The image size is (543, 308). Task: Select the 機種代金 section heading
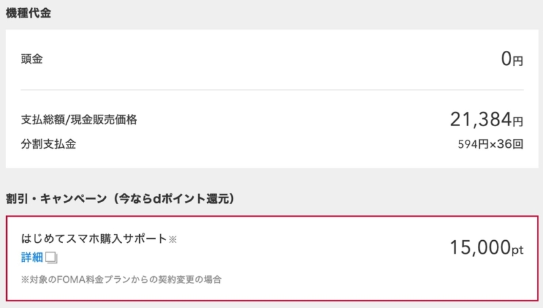[29, 13]
